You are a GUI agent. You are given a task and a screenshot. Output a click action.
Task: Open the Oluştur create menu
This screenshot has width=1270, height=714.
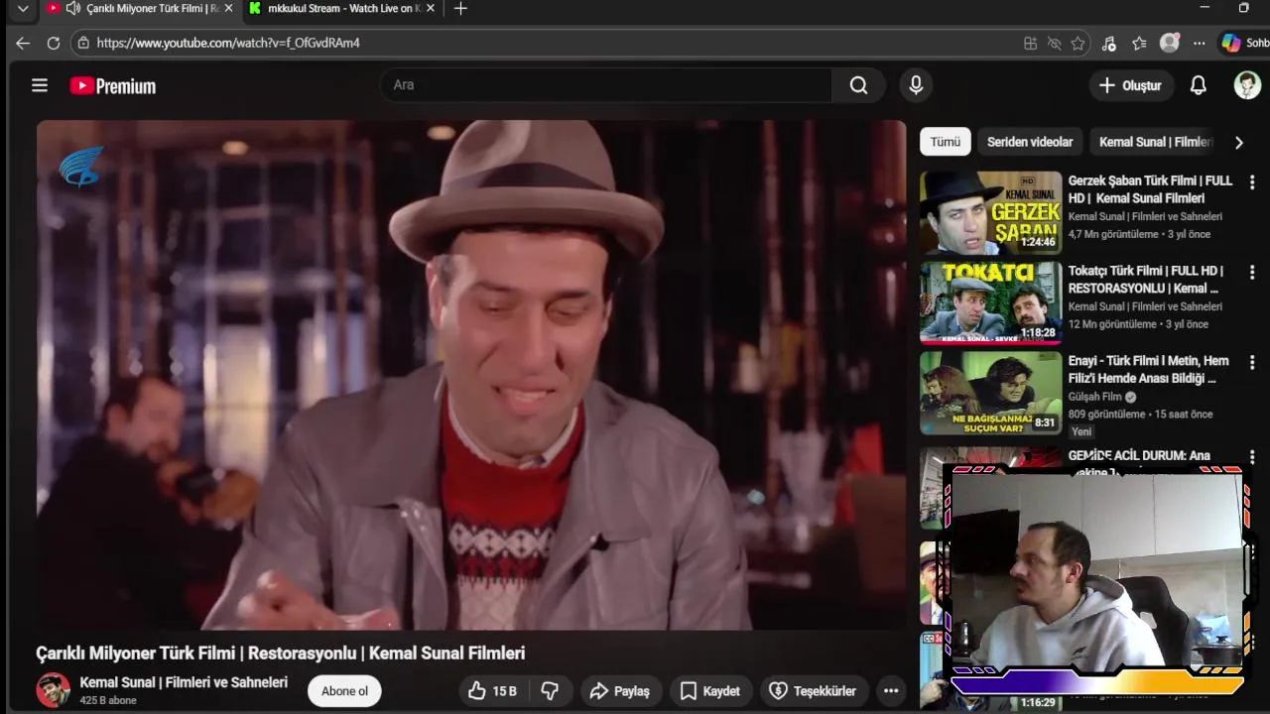[1130, 85]
